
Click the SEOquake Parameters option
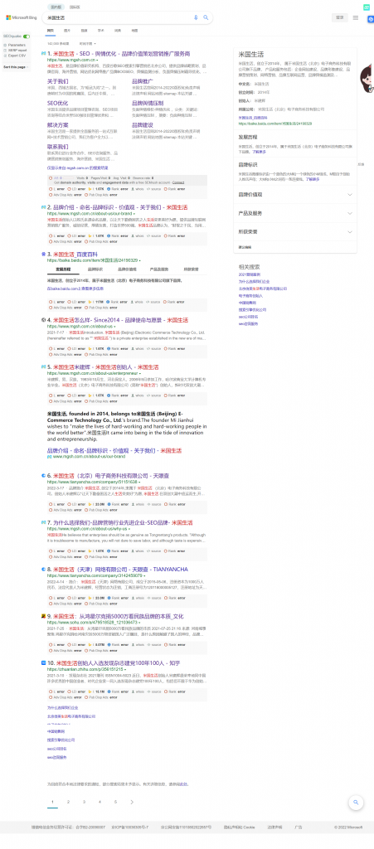[x=16, y=45]
